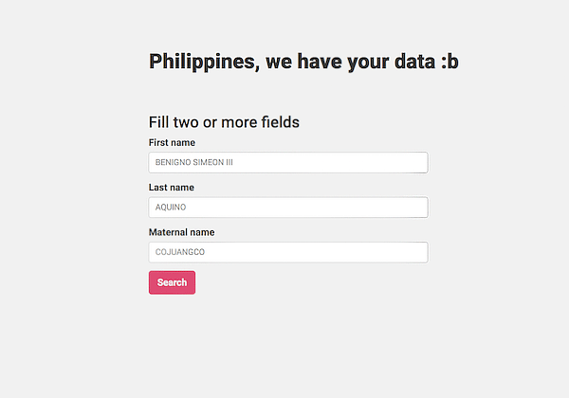Click the Search button
Viewport: 569px width, 398px height.
click(172, 282)
